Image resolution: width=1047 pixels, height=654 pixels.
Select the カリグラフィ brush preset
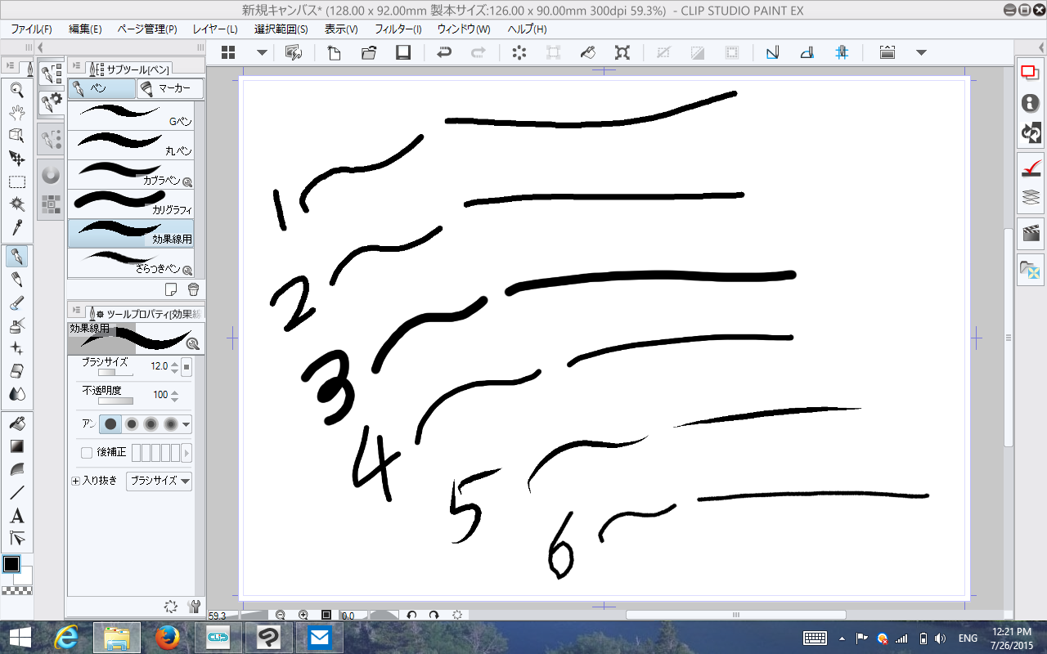[131, 204]
